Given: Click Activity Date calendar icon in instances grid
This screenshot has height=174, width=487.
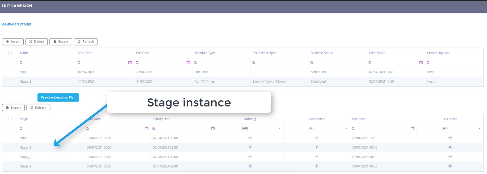Looking at the screenshot, I should coord(213,129).
